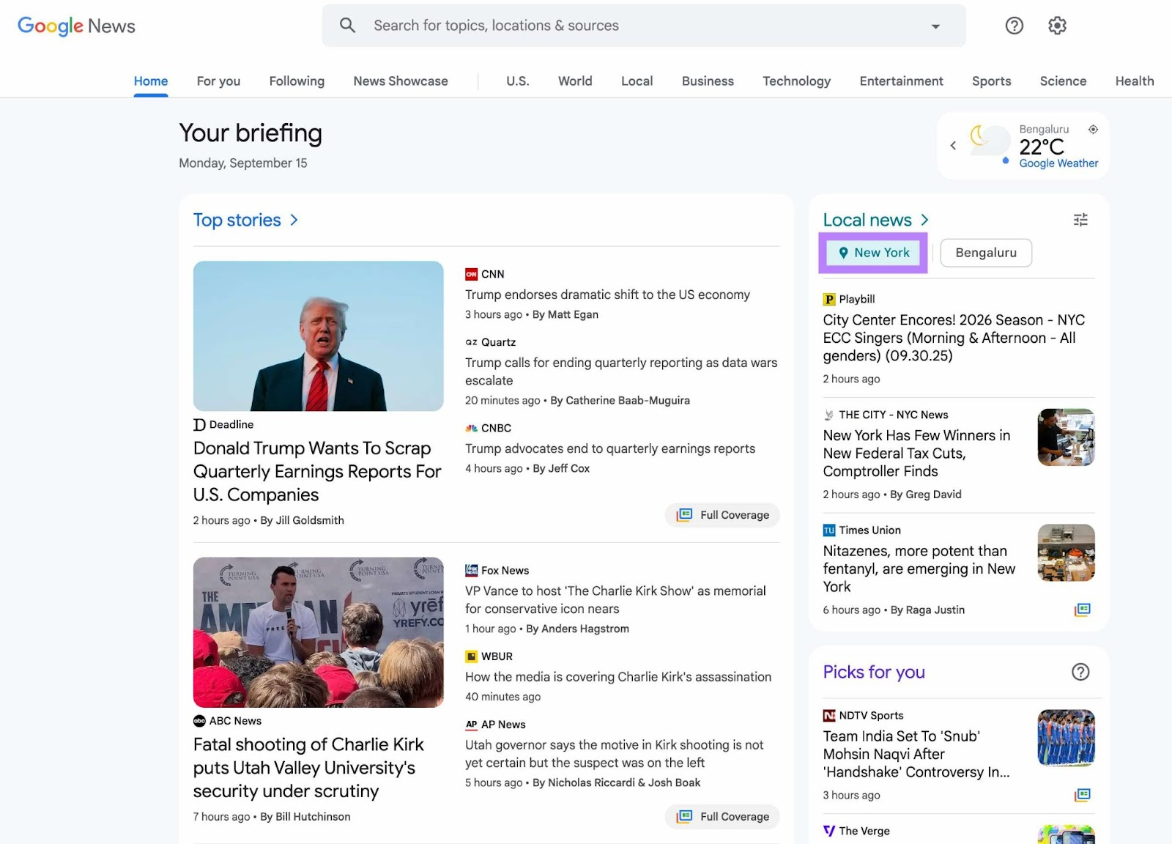This screenshot has height=844, width=1172.
Task: Open the Charlie Kirk story thumbnail
Action: click(x=318, y=632)
